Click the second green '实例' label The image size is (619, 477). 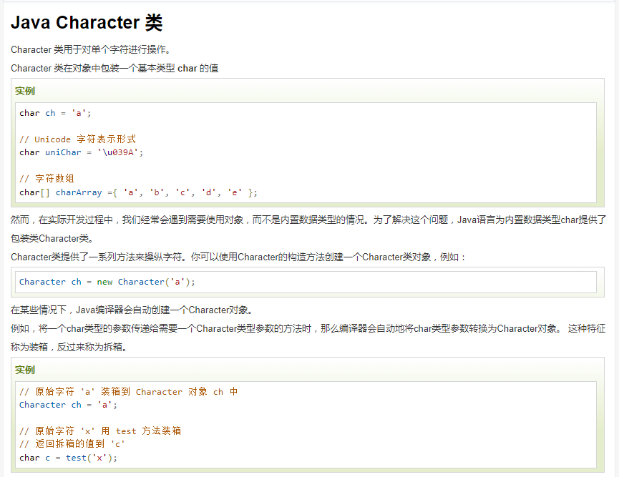click(x=25, y=370)
